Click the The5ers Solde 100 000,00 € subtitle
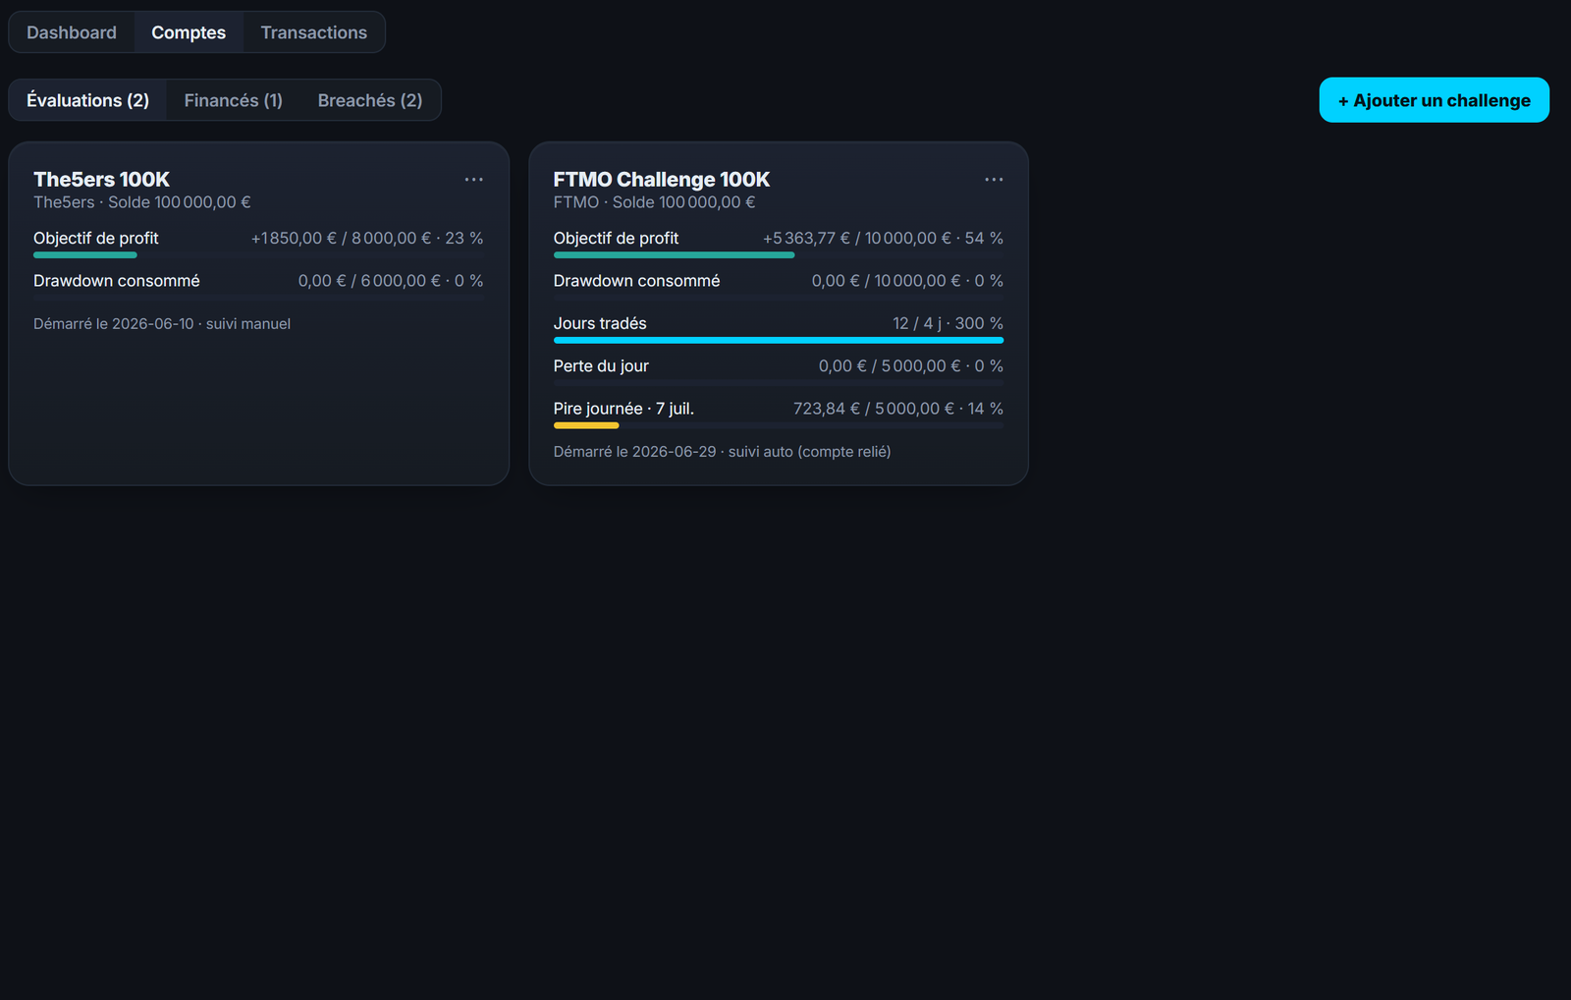Screen dimensions: 1571x1000 (142, 202)
